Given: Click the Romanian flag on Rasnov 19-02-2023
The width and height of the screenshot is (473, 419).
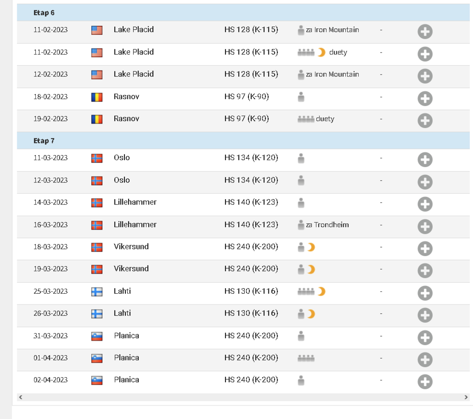Looking at the screenshot, I should [x=97, y=119].
